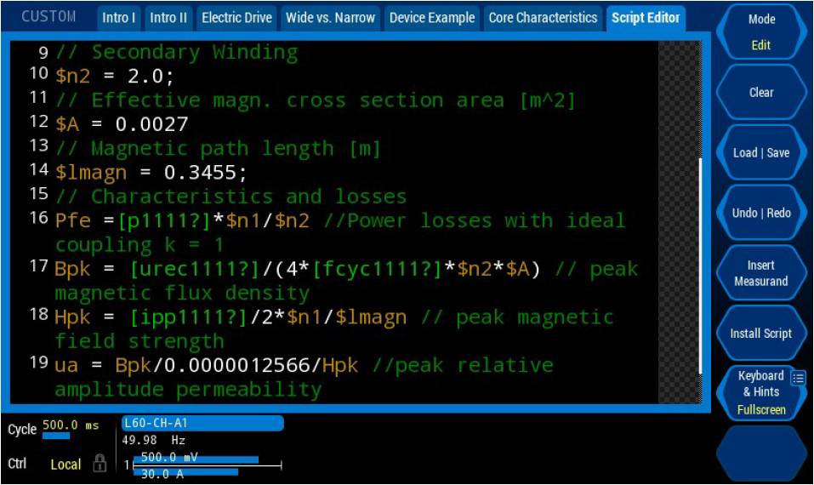Click the [ipp1111?] measurand in line 18
Screen dimensions: 814x485
pos(188,317)
